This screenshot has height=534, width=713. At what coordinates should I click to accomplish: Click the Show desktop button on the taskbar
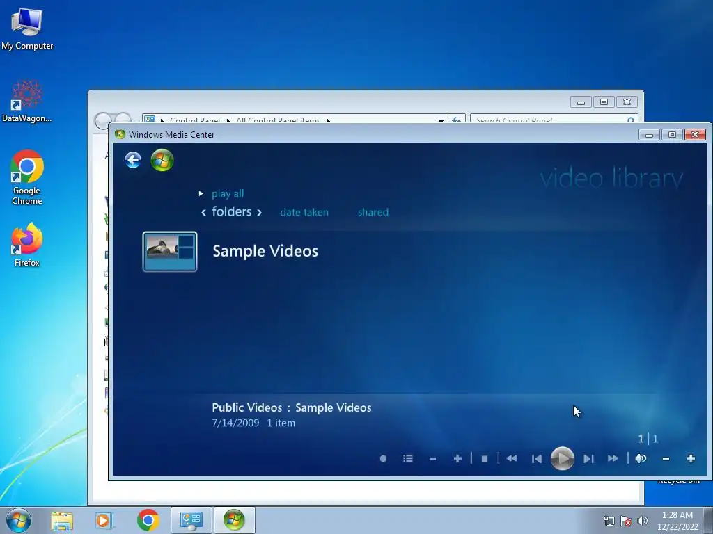708,520
